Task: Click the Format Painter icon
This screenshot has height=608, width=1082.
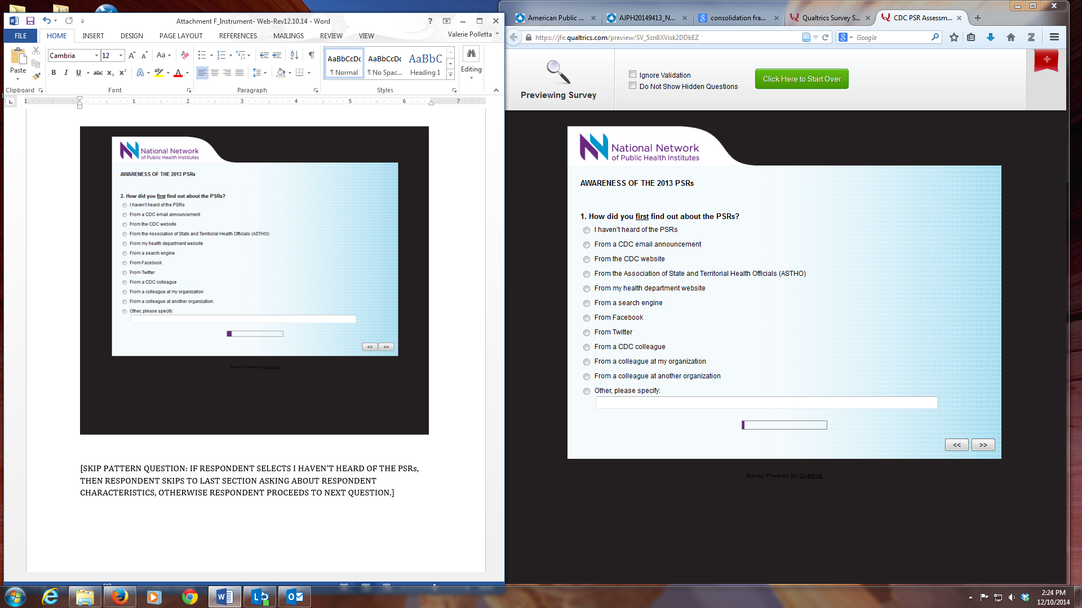Action: pos(37,75)
